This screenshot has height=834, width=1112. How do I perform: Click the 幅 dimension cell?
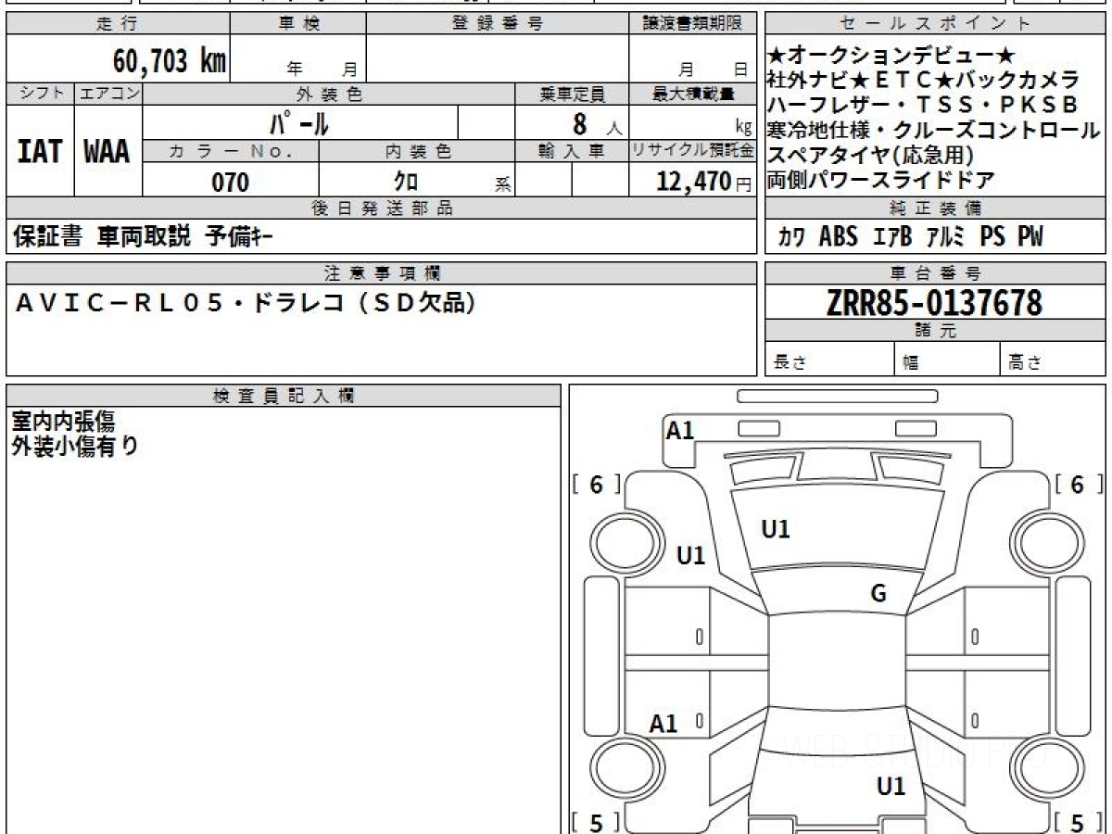(x=947, y=360)
